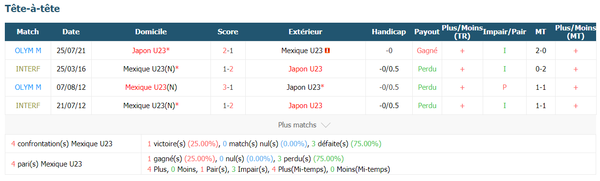Click the Impair/Pair column header
Image resolution: width=600 pixels, height=181 pixels.
pyautogui.click(x=504, y=32)
